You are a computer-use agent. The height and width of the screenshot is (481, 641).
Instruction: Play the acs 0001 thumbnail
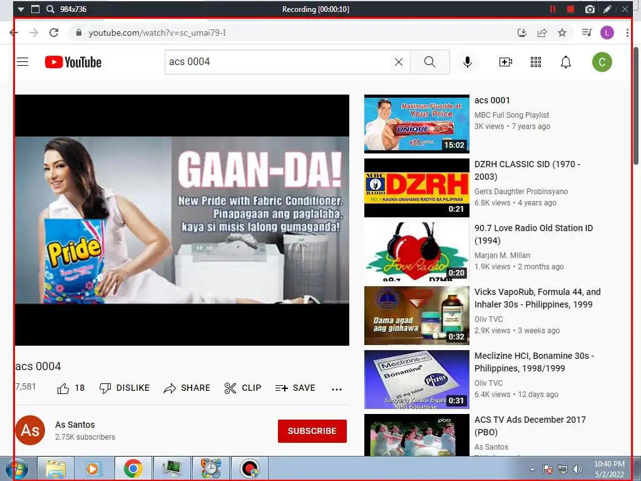(x=416, y=124)
